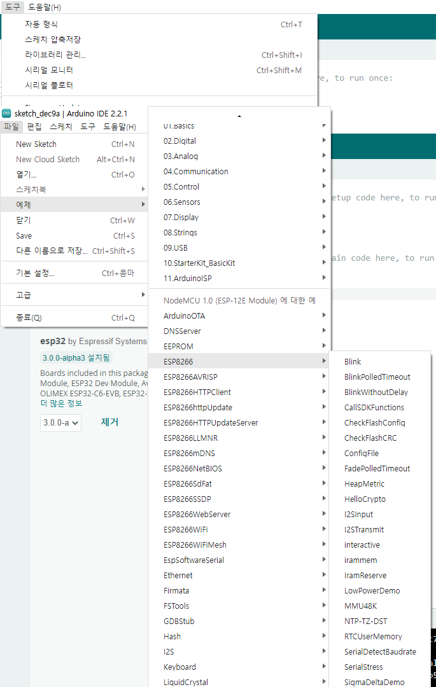Image resolution: width=436 pixels, height=687 pixels.
Task: Open 도움말(H) in the top menu bar
Action: pyautogui.click(x=45, y=7)
